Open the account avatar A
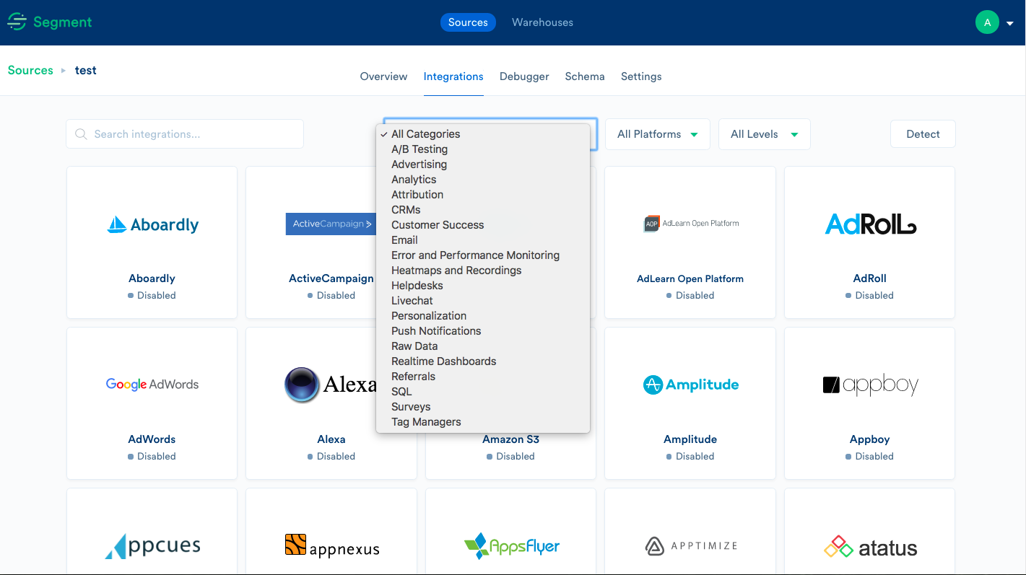This screenshot has width=1026, height=575. (987, 22)
